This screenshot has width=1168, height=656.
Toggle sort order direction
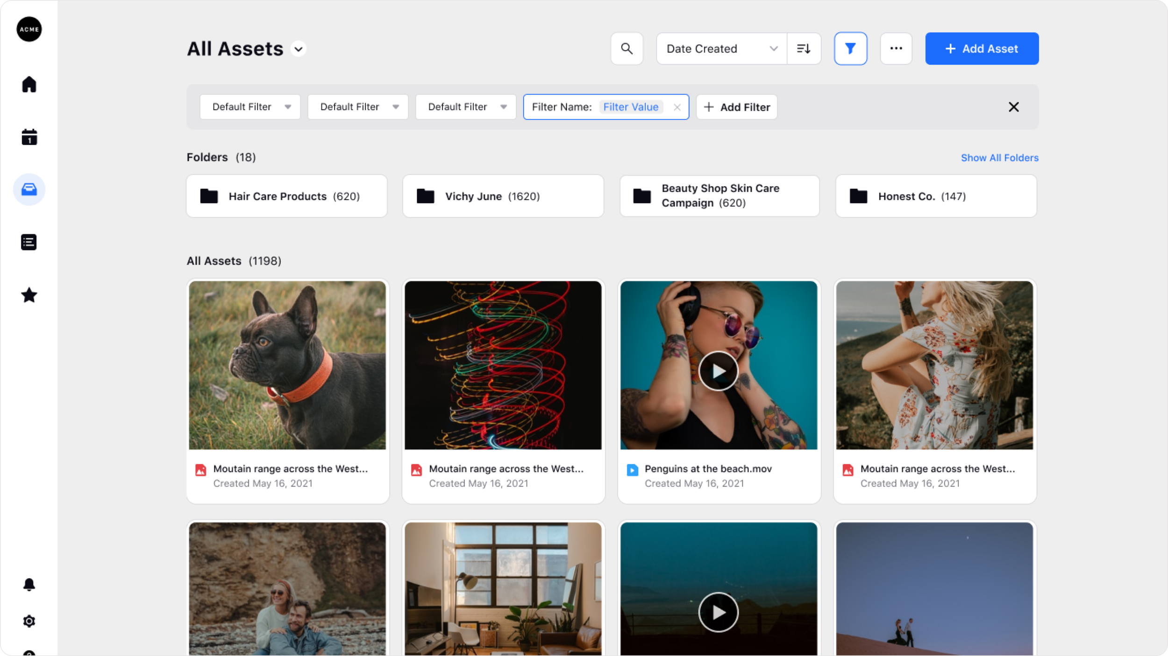(804, 49)
